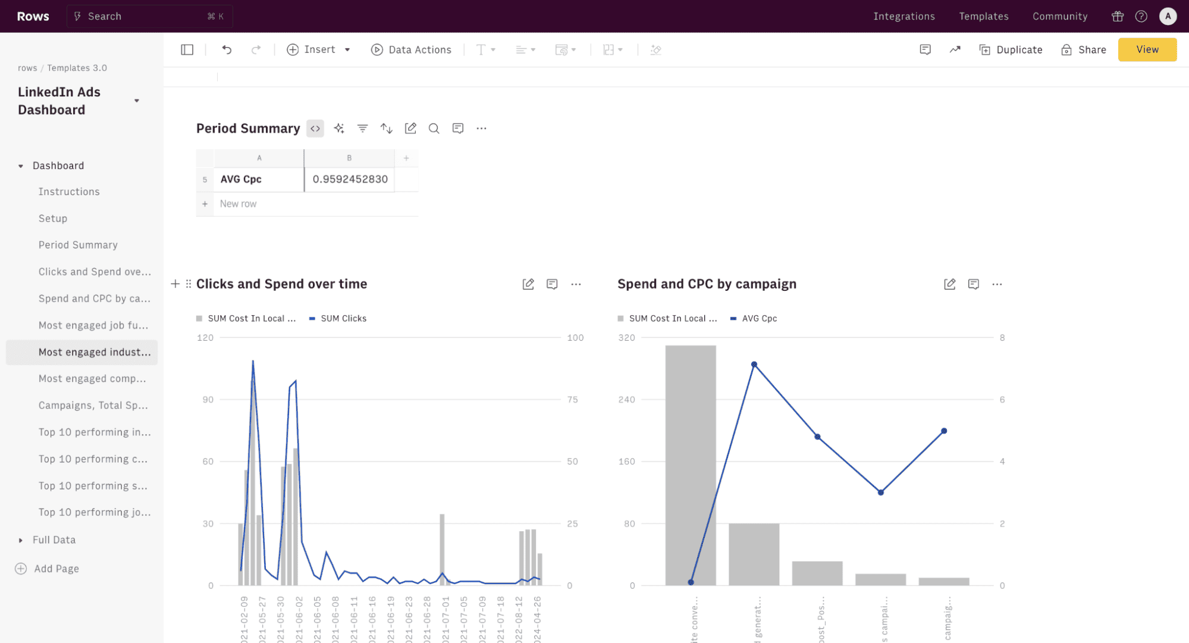Select Setup in sidebar
1189x643 pixels.
pyautogui.click(x=53, y=218)
